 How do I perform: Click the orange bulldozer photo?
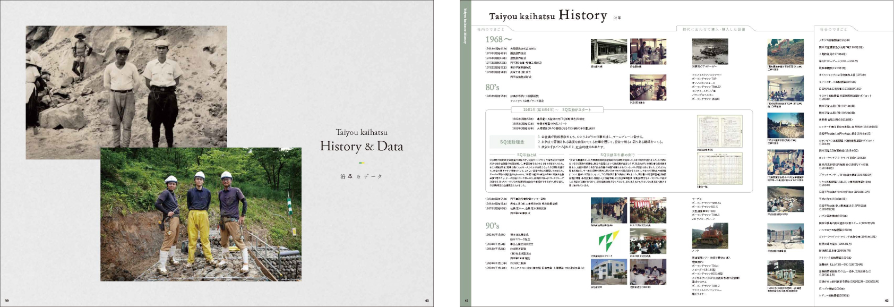point(710,237)
